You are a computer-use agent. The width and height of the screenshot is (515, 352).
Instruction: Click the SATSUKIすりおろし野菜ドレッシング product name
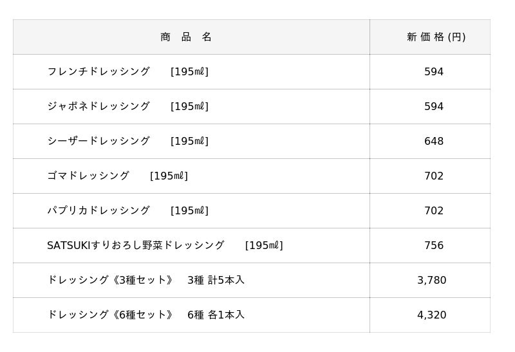(136, 246)
